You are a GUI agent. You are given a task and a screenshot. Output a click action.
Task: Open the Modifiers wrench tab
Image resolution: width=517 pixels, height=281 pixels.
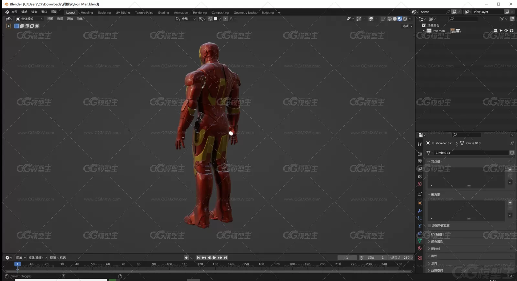click(420, 211)
